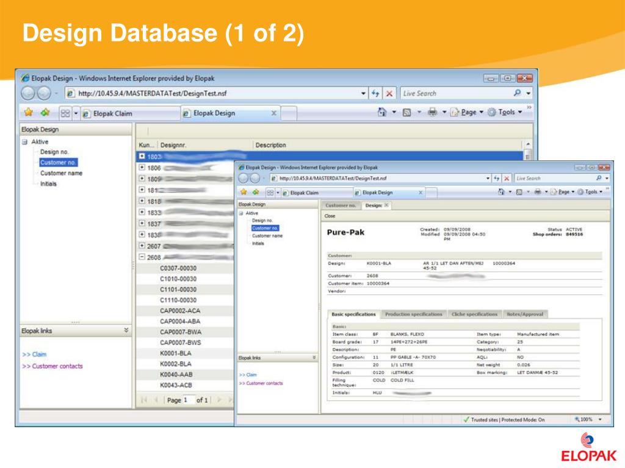This screenshot has height=468, width=625.
Task: Click Print icon in rear window toolbar
Action: pyautogui.click(x=433, y=112)
